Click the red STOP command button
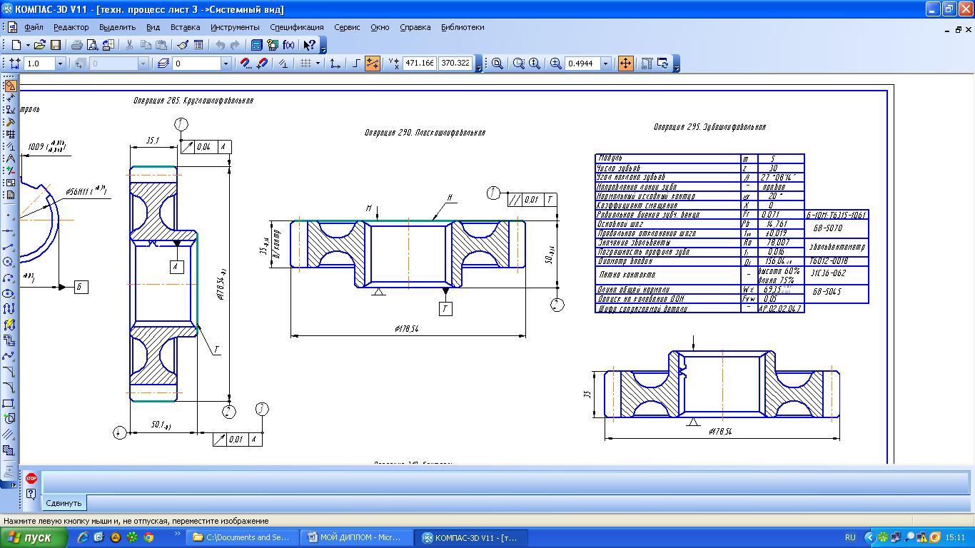This screenshot has width=975, height=548. coord(31,478)
